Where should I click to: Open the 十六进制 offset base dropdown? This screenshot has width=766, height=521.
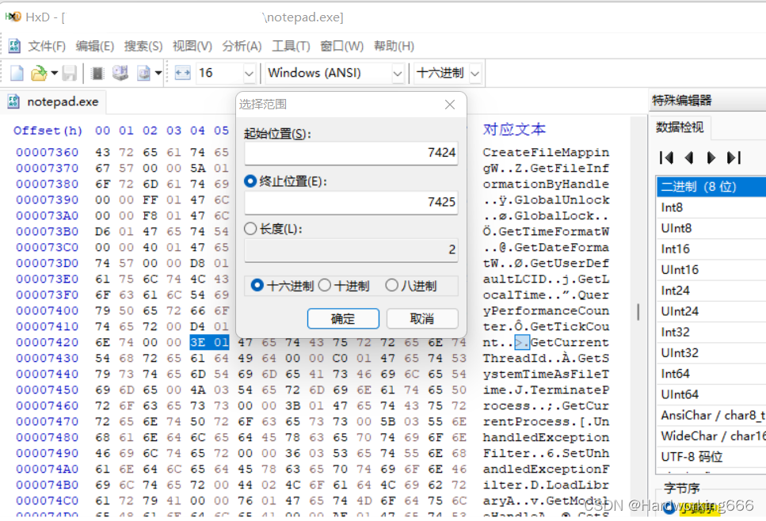[474, 74]
